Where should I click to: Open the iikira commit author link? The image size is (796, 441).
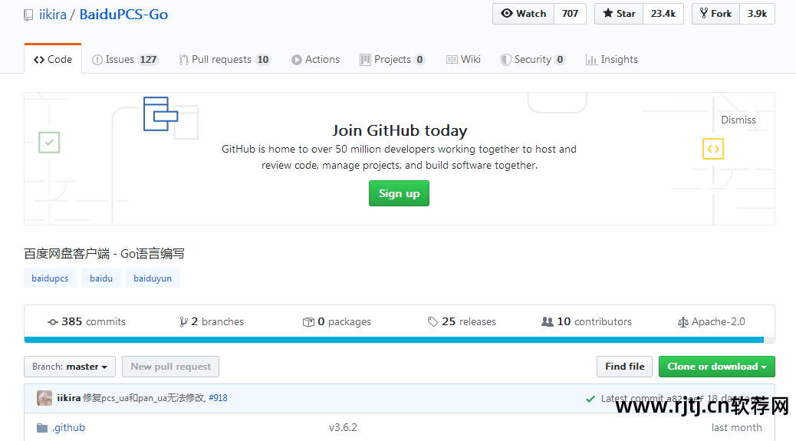[x=68, y=398]
